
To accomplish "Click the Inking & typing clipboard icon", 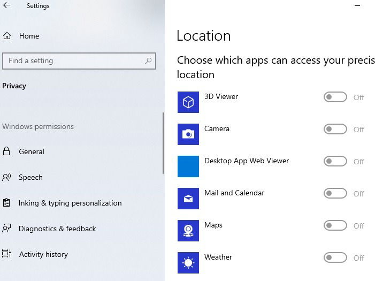I will (x=6, y=203).
